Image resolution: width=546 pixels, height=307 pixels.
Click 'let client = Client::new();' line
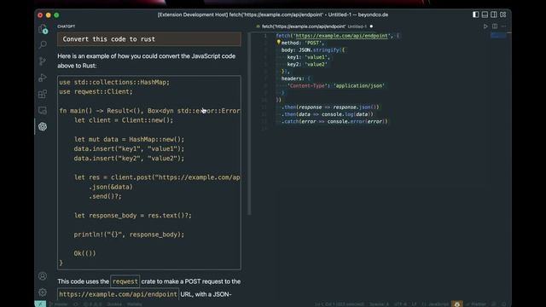click(x=124, y=120)
